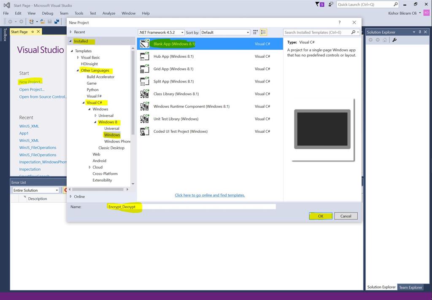Viewport: 432px width, 300px height.
Task: Click the Solution Explorer back icon
Action: pos(370,40)
